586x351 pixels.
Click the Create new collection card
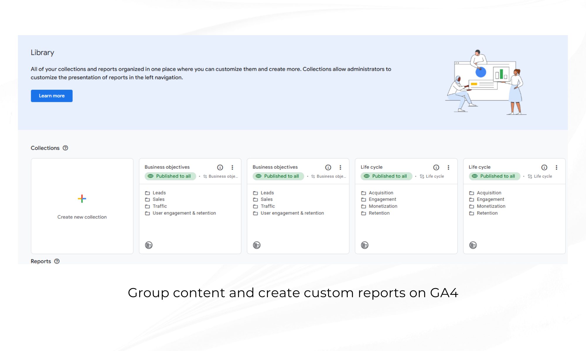[x=82, y=217]
